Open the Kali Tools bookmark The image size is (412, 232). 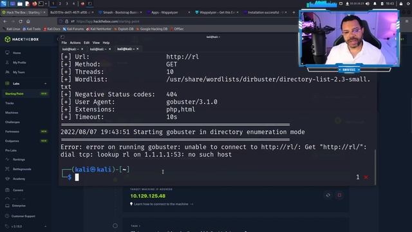click(32, 29)
